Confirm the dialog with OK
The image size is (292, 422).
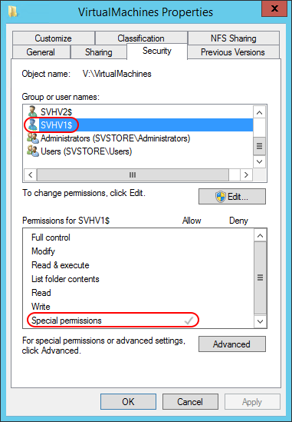tap(128, 402)
